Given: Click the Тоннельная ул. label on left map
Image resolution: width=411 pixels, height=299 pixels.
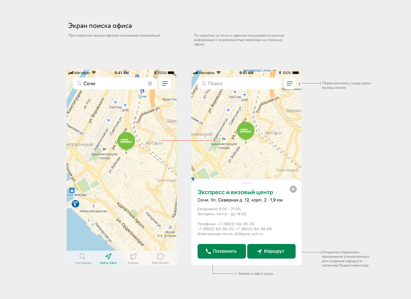Looking at the screenshot, I should [148, 115].
